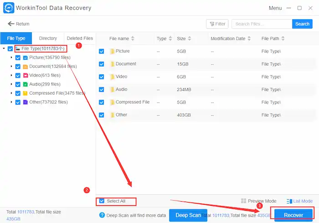The width and height of the screenshot is (319, 223).
Task: Click the Document folder icon in list
Action: [x=112, y=64]
